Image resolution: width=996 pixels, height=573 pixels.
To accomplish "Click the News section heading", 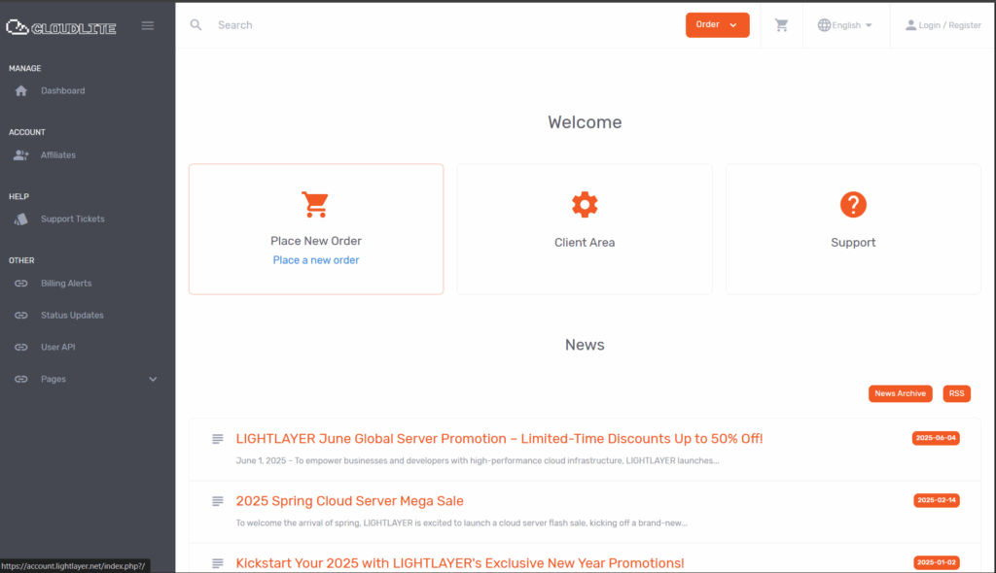I will [585, 345].
